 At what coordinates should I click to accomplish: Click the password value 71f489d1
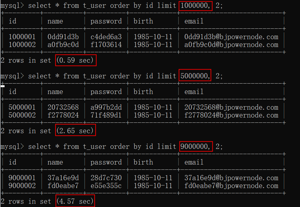106,115
